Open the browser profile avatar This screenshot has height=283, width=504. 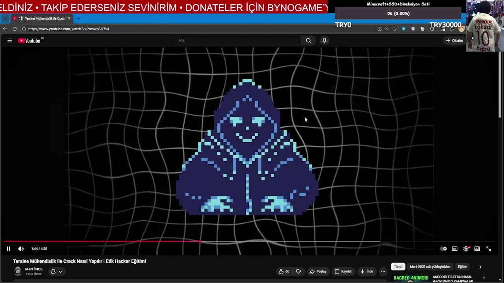461,29
